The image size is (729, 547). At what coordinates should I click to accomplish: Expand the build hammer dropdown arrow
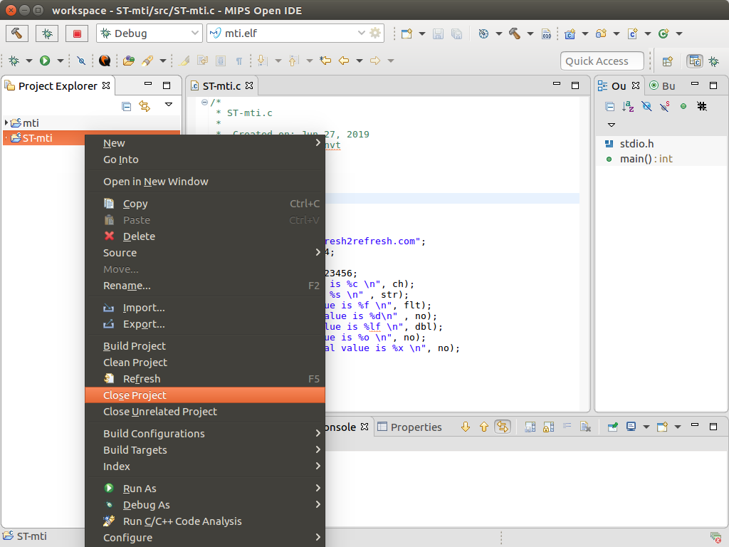coord(530,33)
